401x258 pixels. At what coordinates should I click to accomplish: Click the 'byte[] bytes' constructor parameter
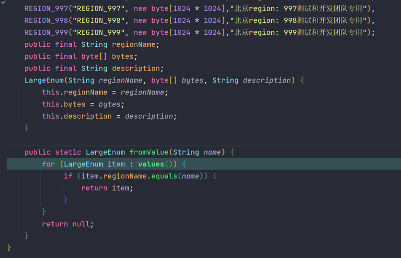pyautogui.click(x=177, y=81)
